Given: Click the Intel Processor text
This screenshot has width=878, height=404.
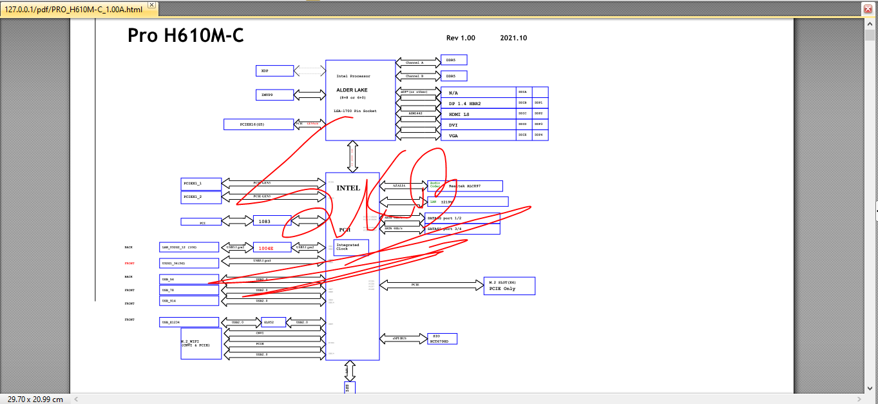Looking at the screenshot, I should coord(354,76).
